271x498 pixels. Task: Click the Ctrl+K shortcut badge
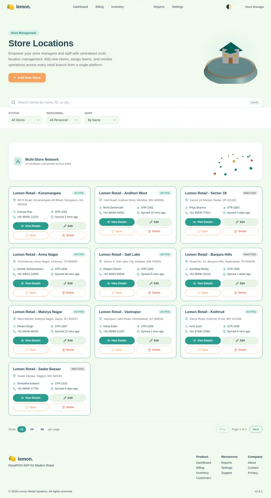[x=254, y=102]
